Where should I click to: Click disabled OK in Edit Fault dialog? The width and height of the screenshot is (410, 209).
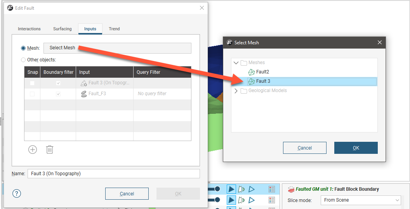tap(178, 194)
